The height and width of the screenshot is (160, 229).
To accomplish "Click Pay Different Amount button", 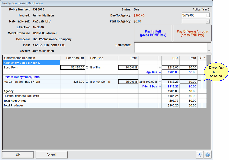I will (x=192, y=33).
